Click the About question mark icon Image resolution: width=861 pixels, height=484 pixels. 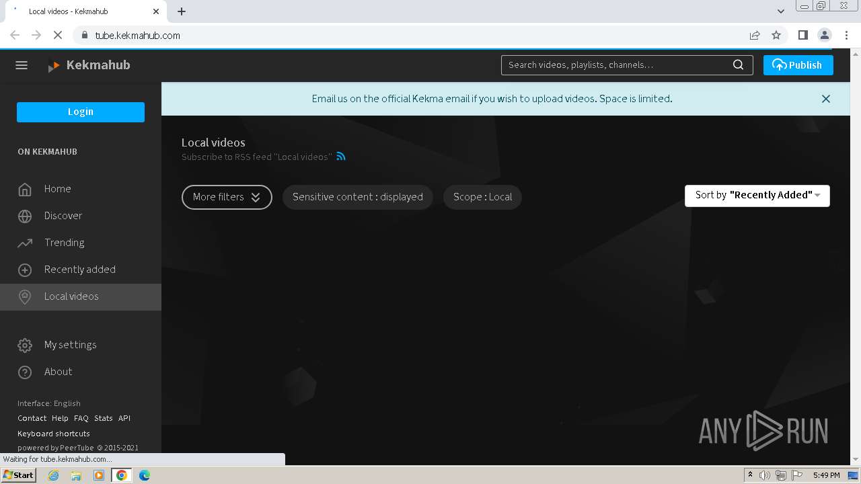pyautogui.click(x=25, y=372)
